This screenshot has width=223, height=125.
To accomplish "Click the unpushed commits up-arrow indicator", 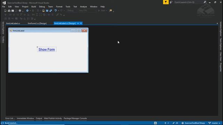I will (167, 123).
